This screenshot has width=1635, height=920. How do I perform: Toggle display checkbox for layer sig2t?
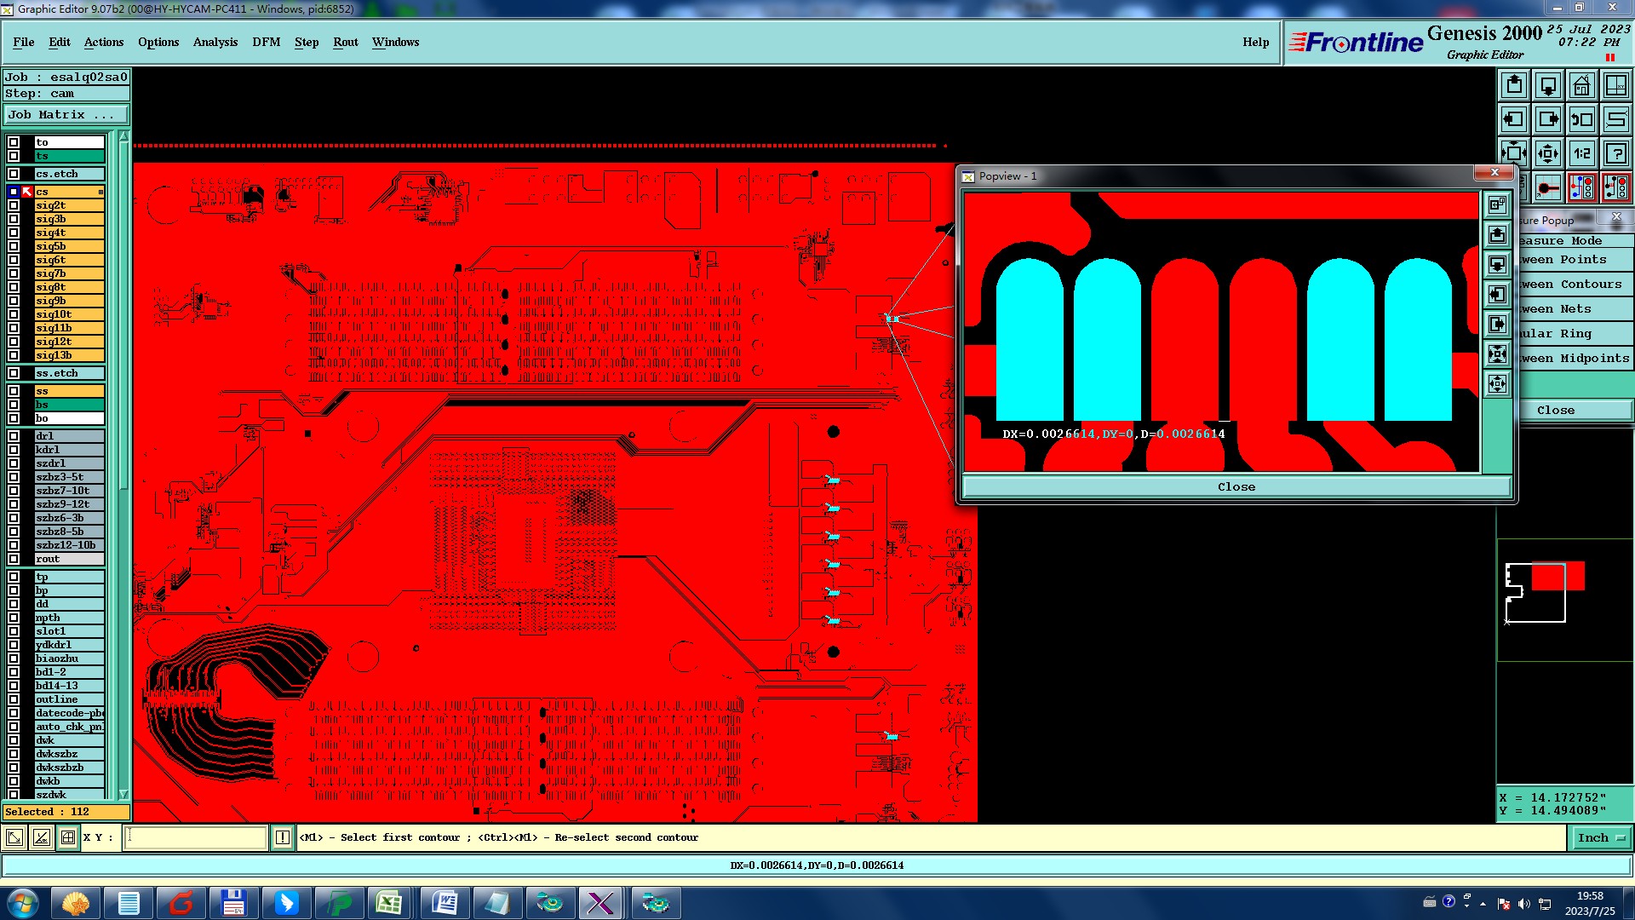(x=14, y=205)
